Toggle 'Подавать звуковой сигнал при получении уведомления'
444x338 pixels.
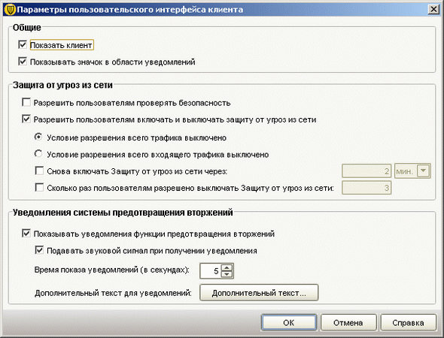pyautogui.click(x=39, y=250)
